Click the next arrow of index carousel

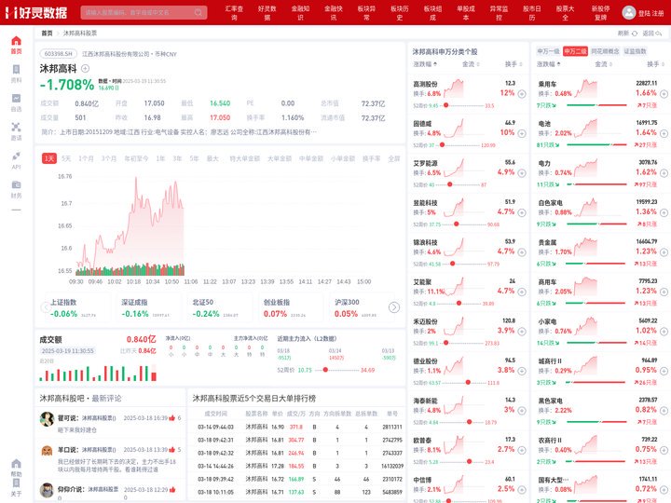(x=393, y=307)
